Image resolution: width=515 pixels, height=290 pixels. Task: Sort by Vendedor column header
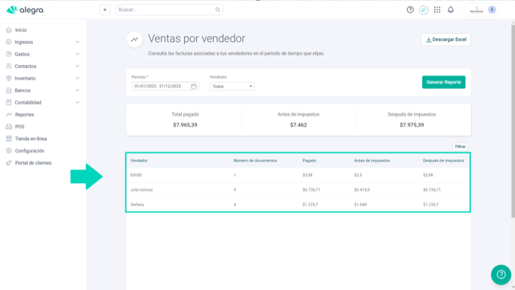[139, 161]
